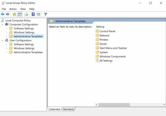The height and width of the screenshot is (116, 166).
Task: Click the Filter funnel toolbar icon
Action: pyautogui.click(x=45, y=14)
